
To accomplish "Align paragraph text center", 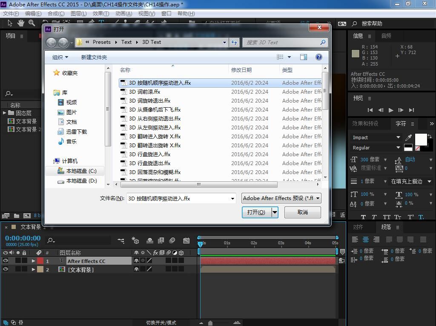I will (366, 239).
